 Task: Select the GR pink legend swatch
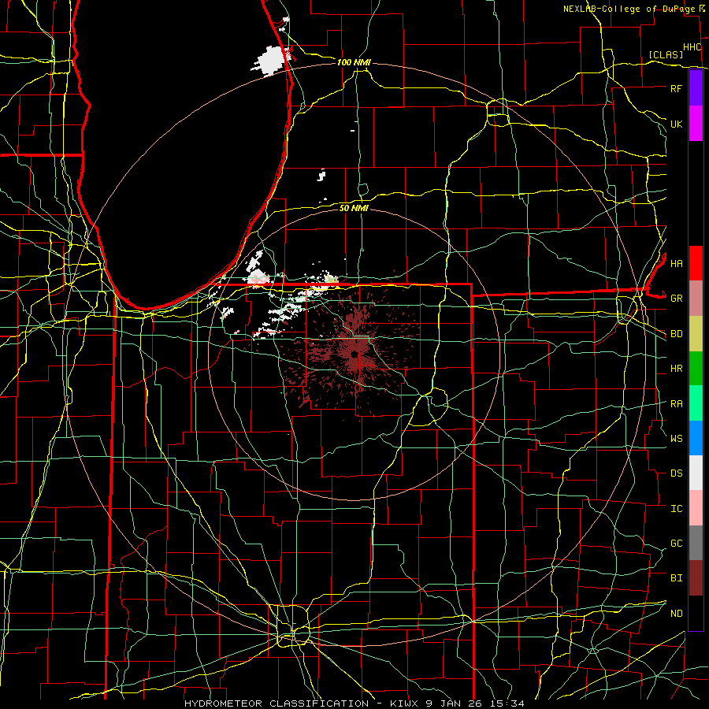pos(696,298)
